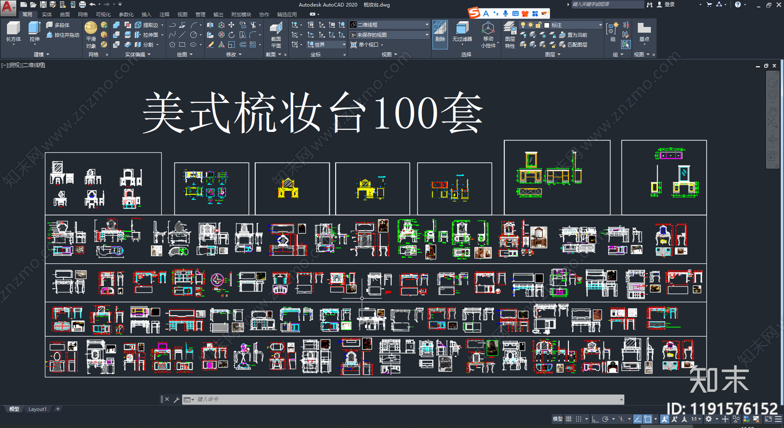784x428 pixels.
Task: Click the Presspull (按住并拖动) button
Action: tap(63, 35)
